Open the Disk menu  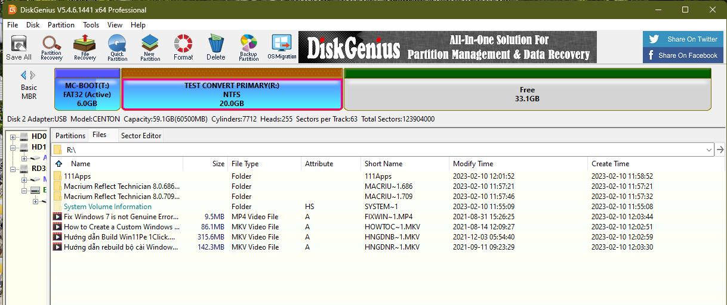tap(33, 25)
